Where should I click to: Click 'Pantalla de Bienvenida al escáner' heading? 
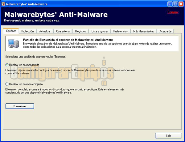coord(68,40)
